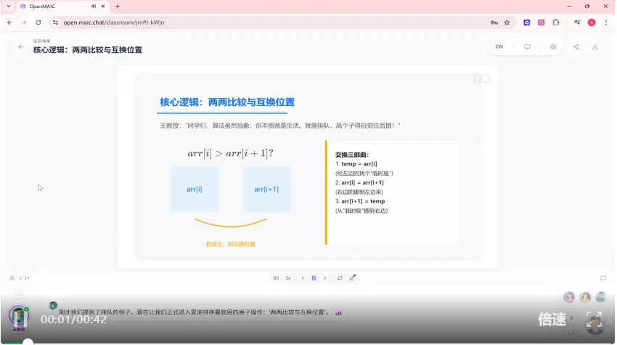This screenshot has width=617, height=345.
Task: Click the site information icon in address bar
Action: click(x=55, y=23)
